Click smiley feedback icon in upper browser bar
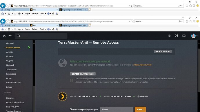The width and height of the screenshot is (200, 112). coord(198,5)
